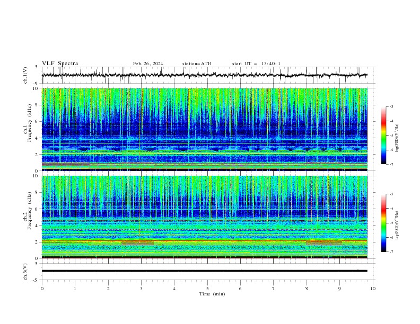420x324 pixels.
Task: Click inside the ch.2 spectrogram panel
Action: pos(205,217)
